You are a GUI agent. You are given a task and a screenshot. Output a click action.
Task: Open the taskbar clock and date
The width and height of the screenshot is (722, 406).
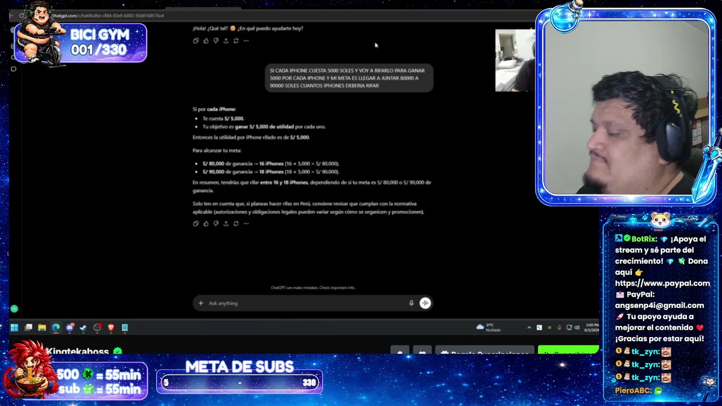tap(591, 328)
